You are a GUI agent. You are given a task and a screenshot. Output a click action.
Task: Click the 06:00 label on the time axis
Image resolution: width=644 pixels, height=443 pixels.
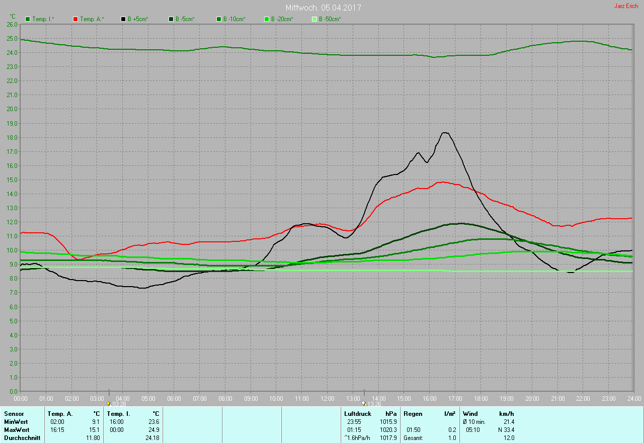click(174, 399)
